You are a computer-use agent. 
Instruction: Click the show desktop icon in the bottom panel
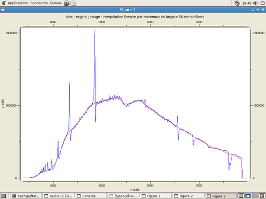click(4, 196)
